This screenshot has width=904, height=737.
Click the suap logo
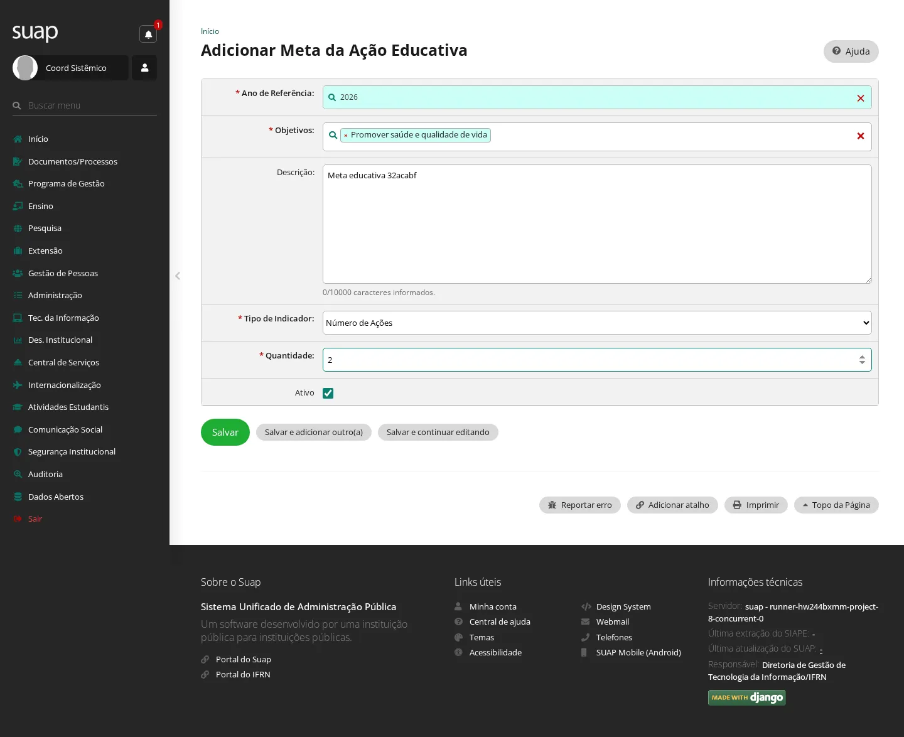[x=35, y=32]
